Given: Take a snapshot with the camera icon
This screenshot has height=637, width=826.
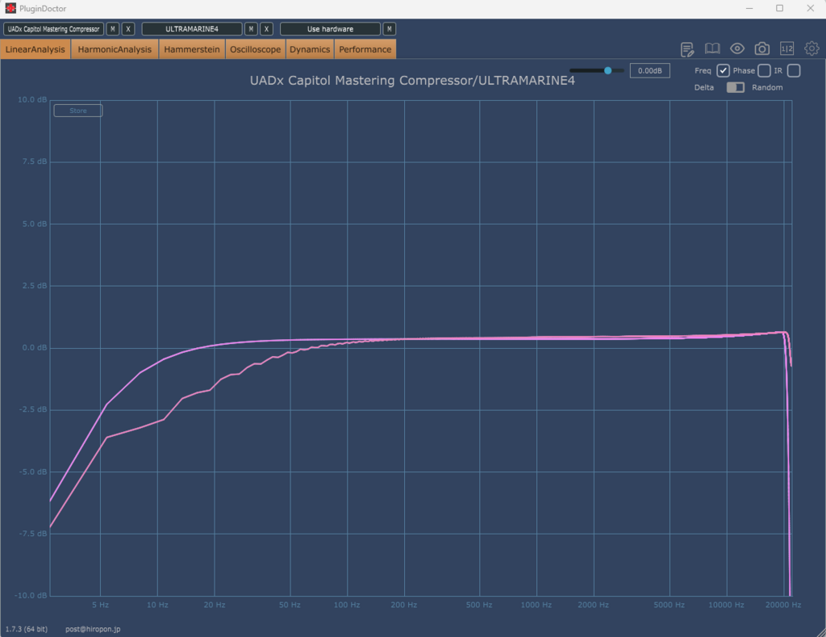Looking at the screenshot, I should click(x=761, y=49).
